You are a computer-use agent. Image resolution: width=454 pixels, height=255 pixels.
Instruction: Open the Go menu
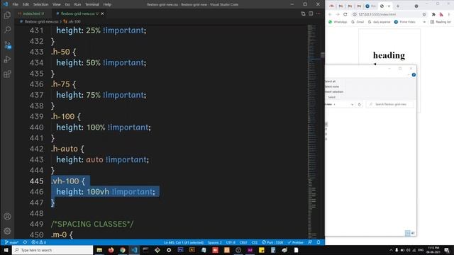67,4
